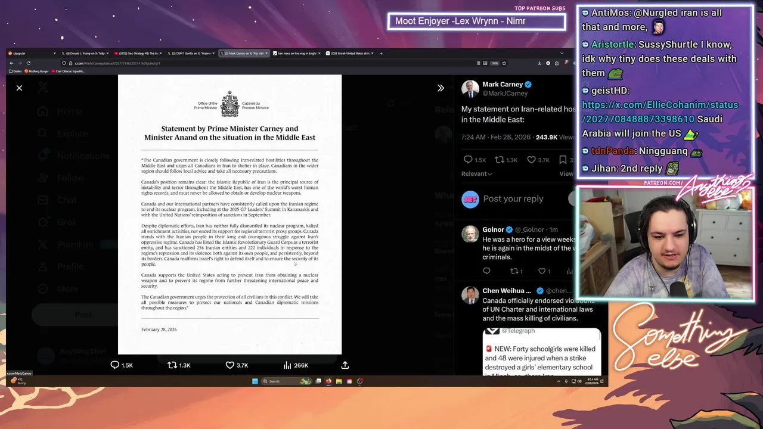763x429 pixels.
Task: Open Mark Carney's profile picture
Action: (x=470, y=89)
